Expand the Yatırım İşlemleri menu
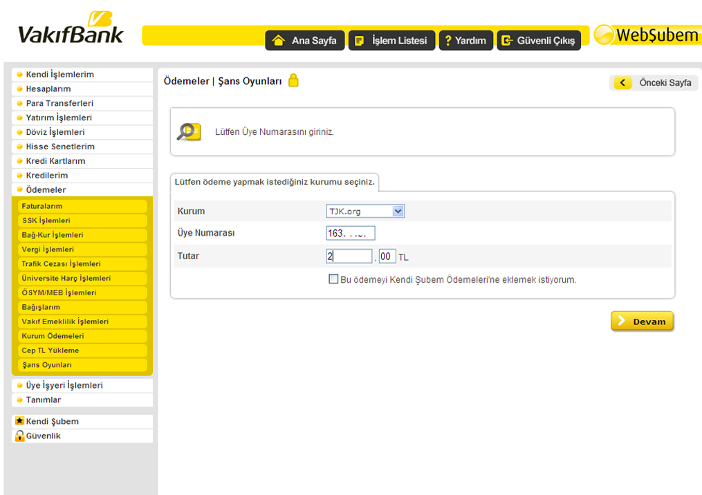The image size is (702, 495). click(x=82, y=118)
